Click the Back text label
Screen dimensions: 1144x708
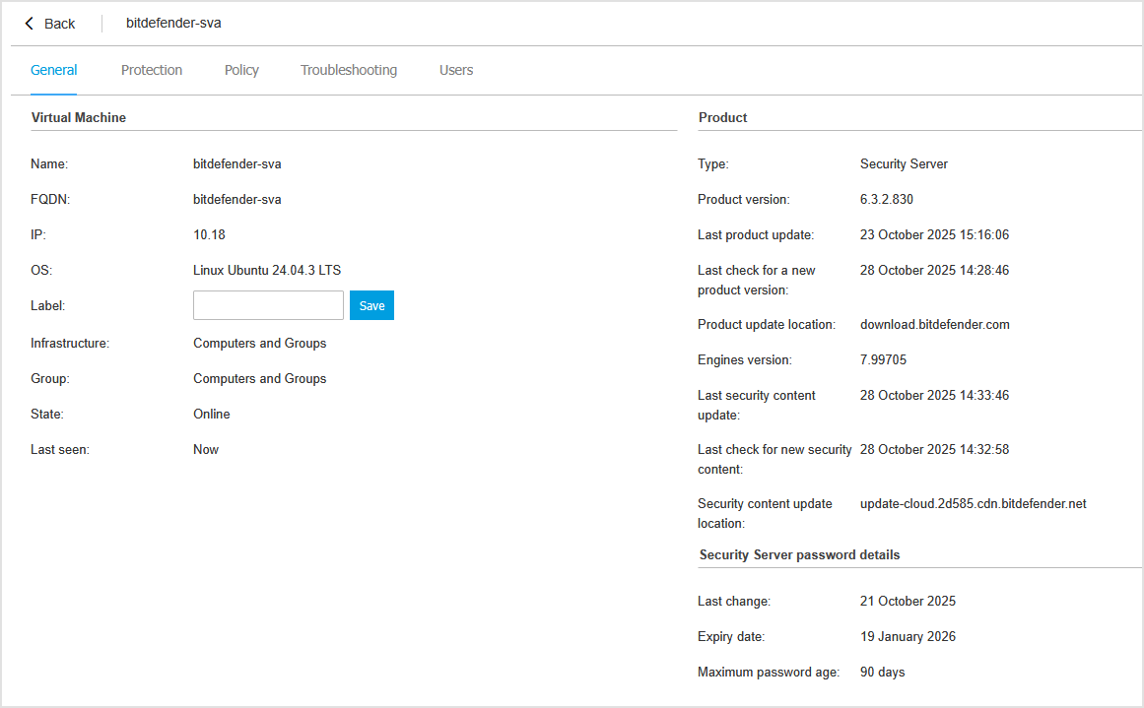pos(58,23)
